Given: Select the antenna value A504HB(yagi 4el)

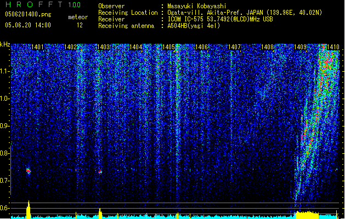Looking at the screenshot, I should pos(194,26).
